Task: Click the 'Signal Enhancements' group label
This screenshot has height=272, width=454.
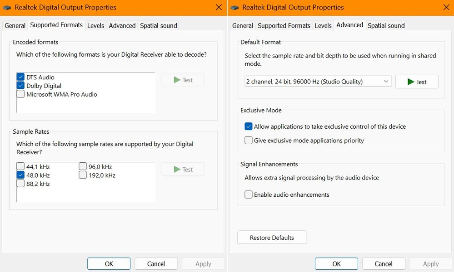Action: (269, 164)
